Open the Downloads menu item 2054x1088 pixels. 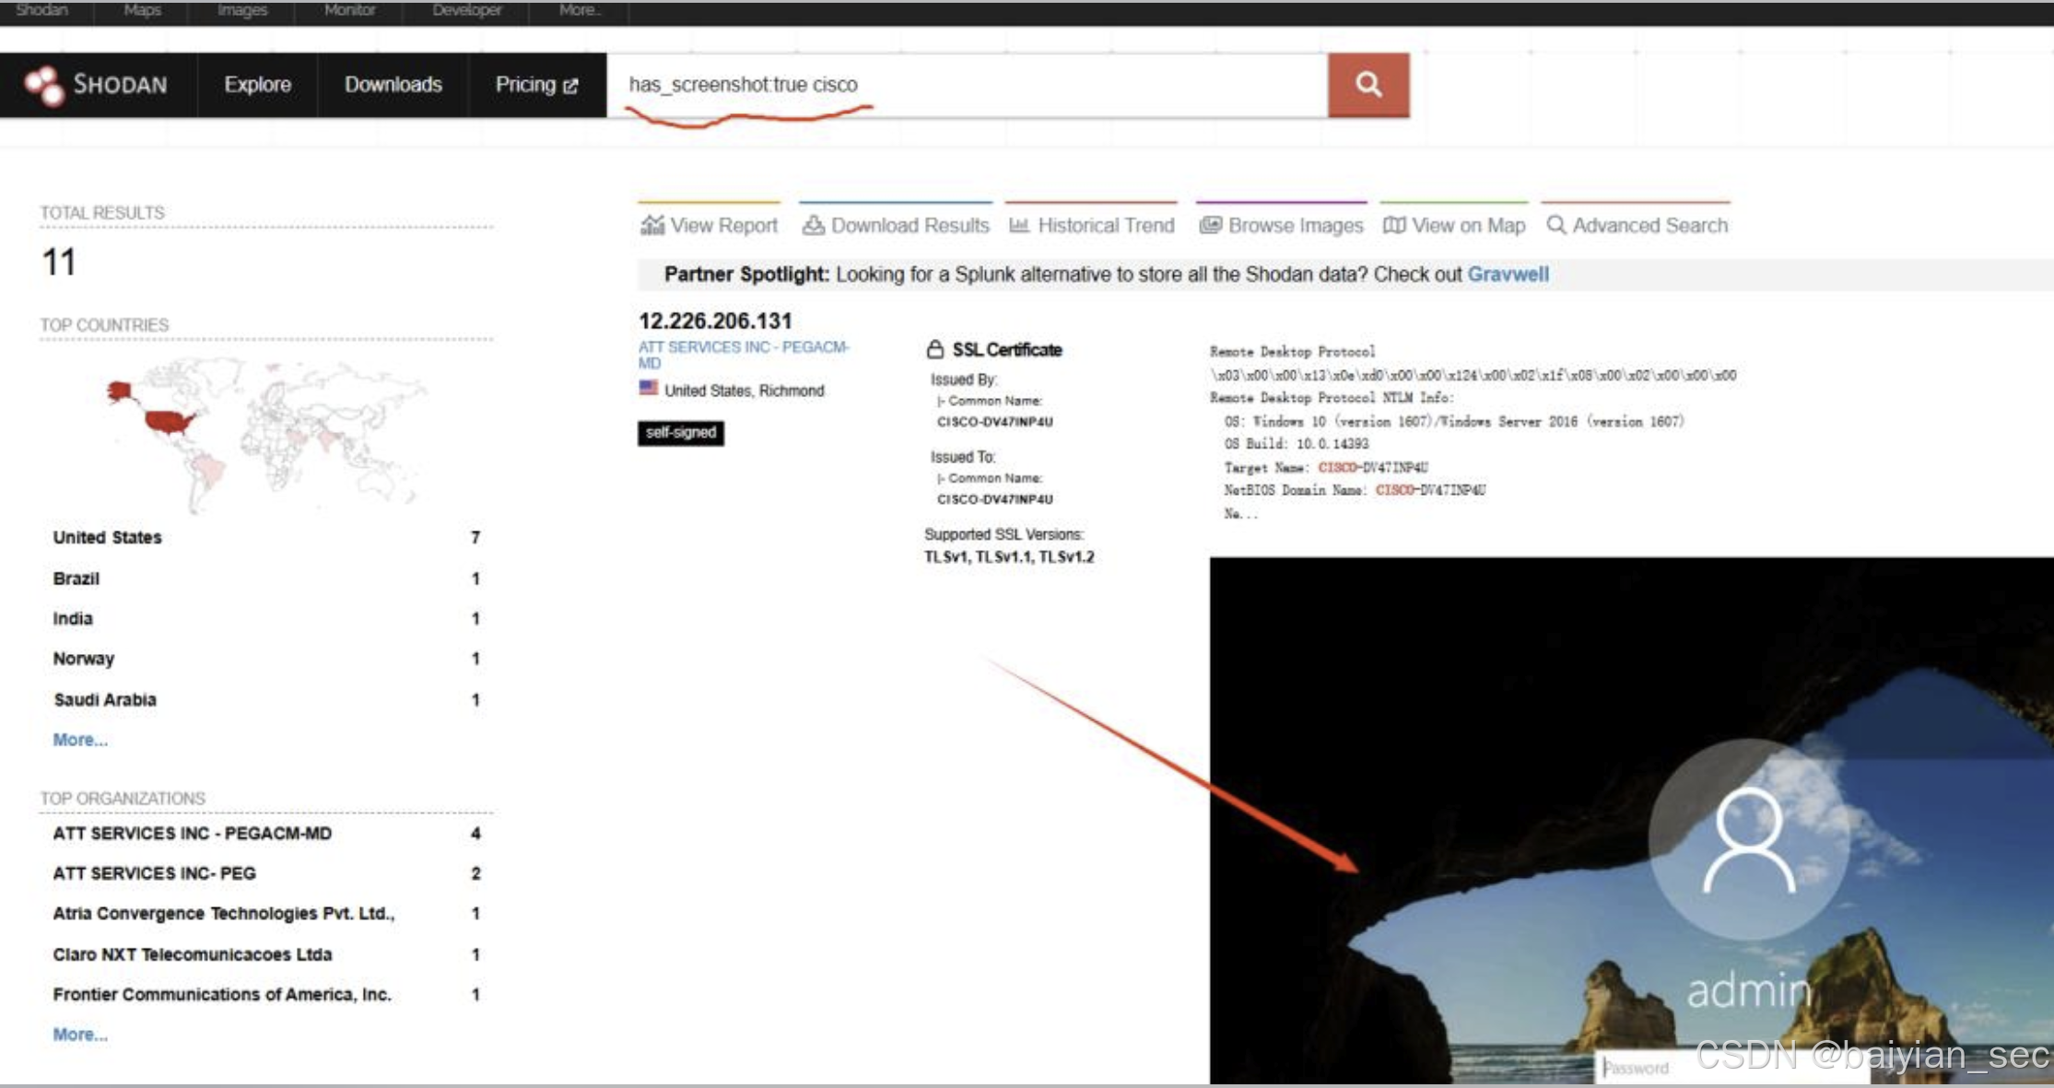(393, 85)
